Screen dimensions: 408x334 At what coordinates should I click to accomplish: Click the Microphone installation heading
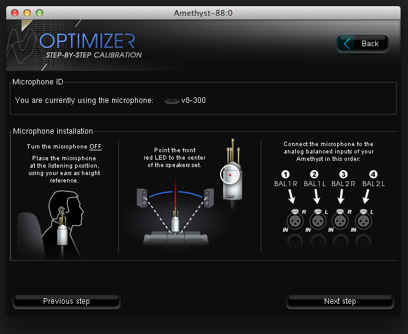pyautogui.click(x=53, y=131)
